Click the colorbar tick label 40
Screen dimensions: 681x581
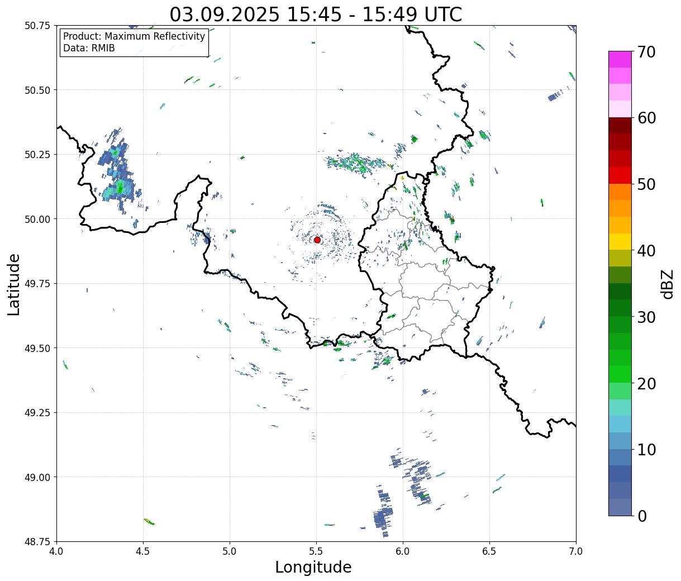[x=646, y=251]
